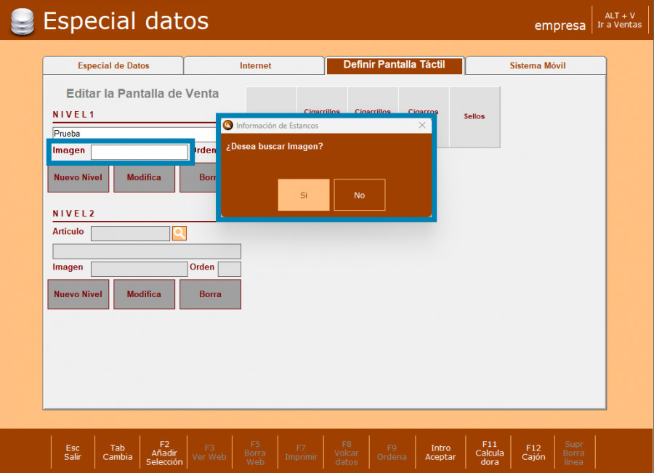Click the Información de Estancos dialog icon
654x473 pixels.
(x=227, y=126)
